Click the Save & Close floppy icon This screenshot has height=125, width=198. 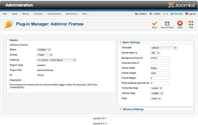point(167,23)
